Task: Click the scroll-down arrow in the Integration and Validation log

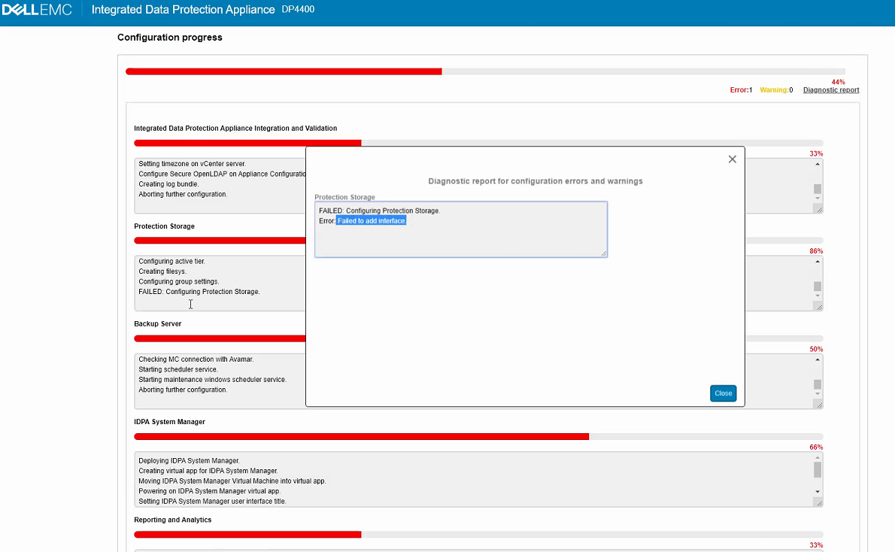Action: click(x=818, y=198)
